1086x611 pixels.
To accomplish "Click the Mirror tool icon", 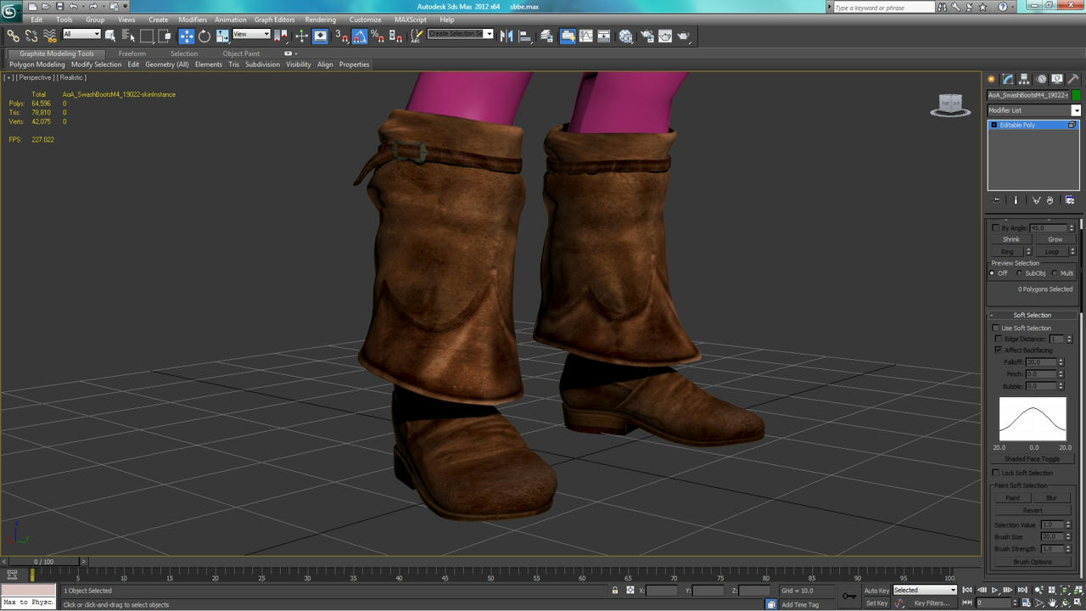I will [x=507, y=36].
